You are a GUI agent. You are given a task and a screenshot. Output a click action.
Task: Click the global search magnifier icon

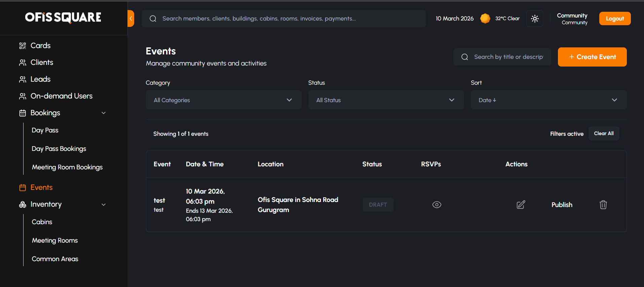[153, 18]
